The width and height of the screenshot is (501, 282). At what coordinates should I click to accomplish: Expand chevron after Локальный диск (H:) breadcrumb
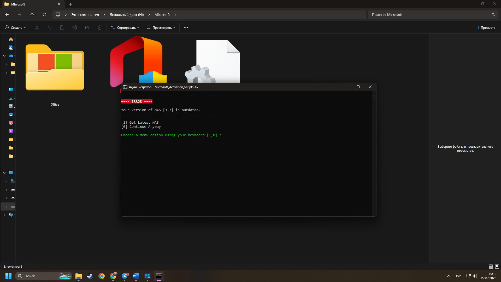(149, 15)
